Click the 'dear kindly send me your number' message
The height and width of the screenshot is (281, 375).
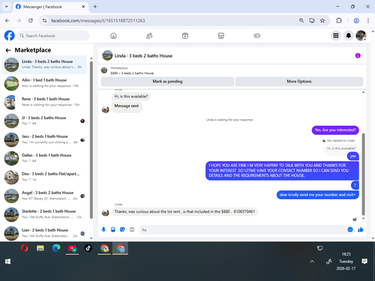coord(317,195)
